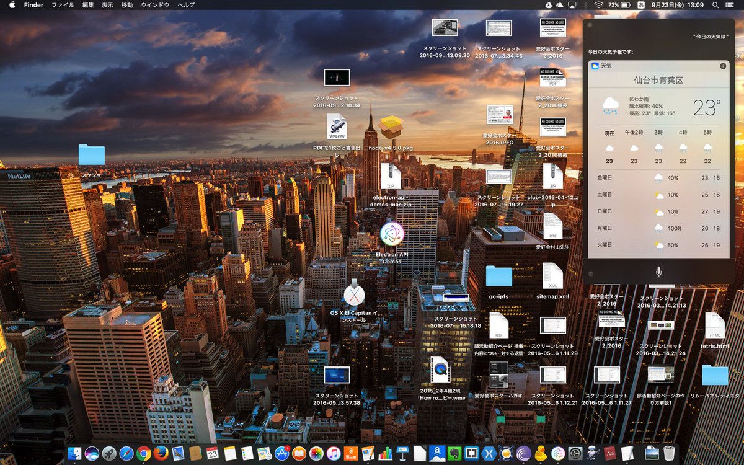Open the Apple menu
The height and width of the screenshot is (465, 744).
pyautogui.click(x=11, y=5)
